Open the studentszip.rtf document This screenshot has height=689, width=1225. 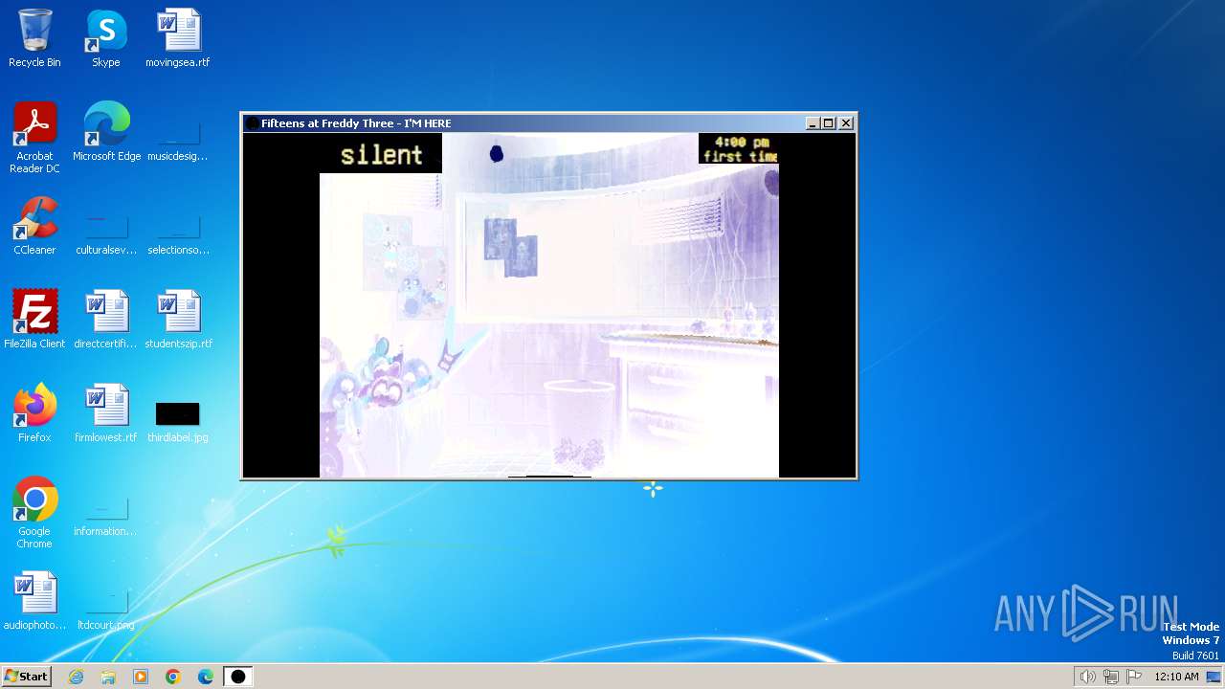178,320
